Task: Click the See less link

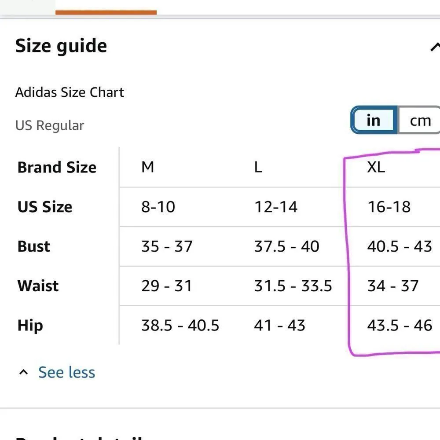Action: [x=66, y=372]
